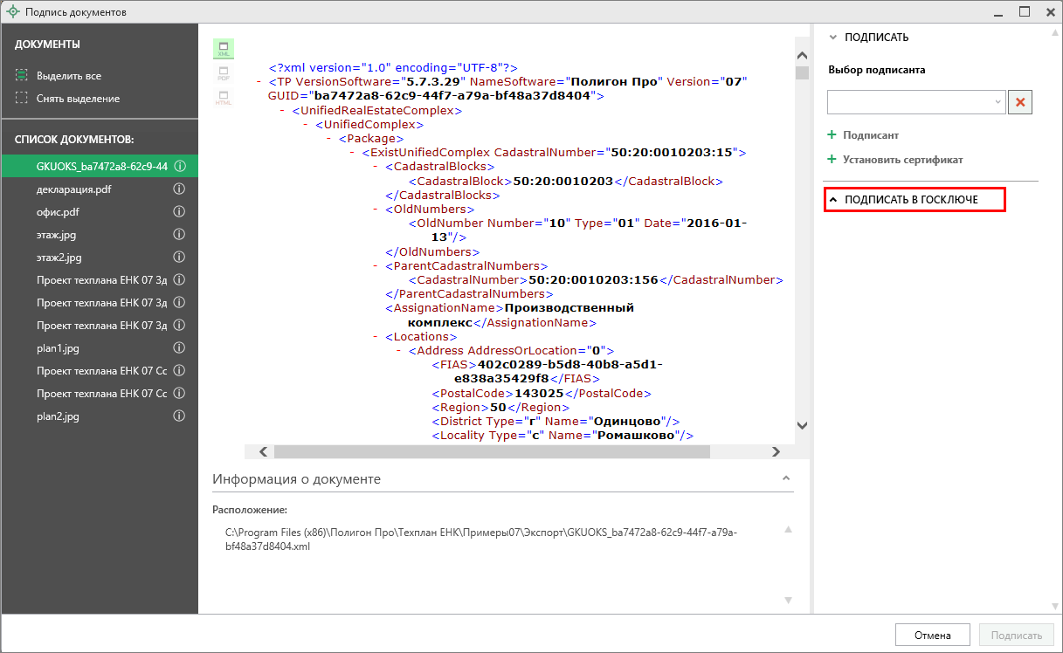Collapse the Информация о документе panel
Viewport: 1063px width, 653px height.
786,479
